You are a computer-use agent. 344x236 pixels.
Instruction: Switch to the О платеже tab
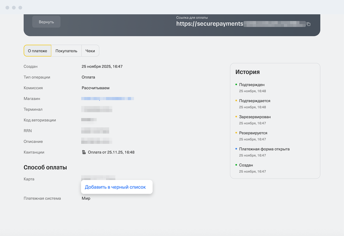pos(37,51)
